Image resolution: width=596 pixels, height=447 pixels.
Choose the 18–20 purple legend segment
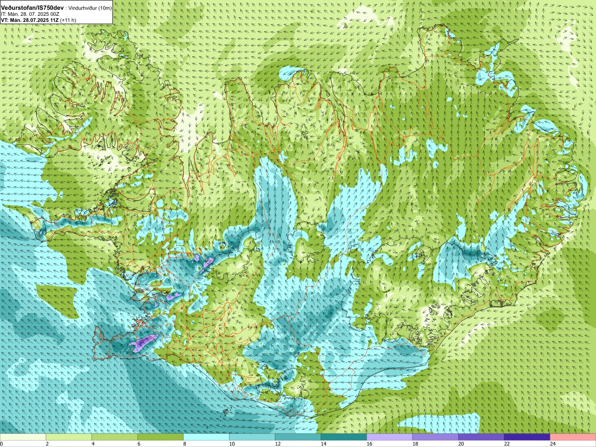click(435, 437)
